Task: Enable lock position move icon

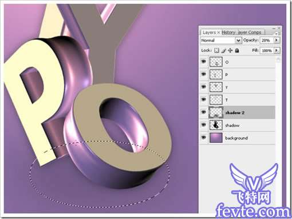Action: pyautogui.click(x=230, y=50)
